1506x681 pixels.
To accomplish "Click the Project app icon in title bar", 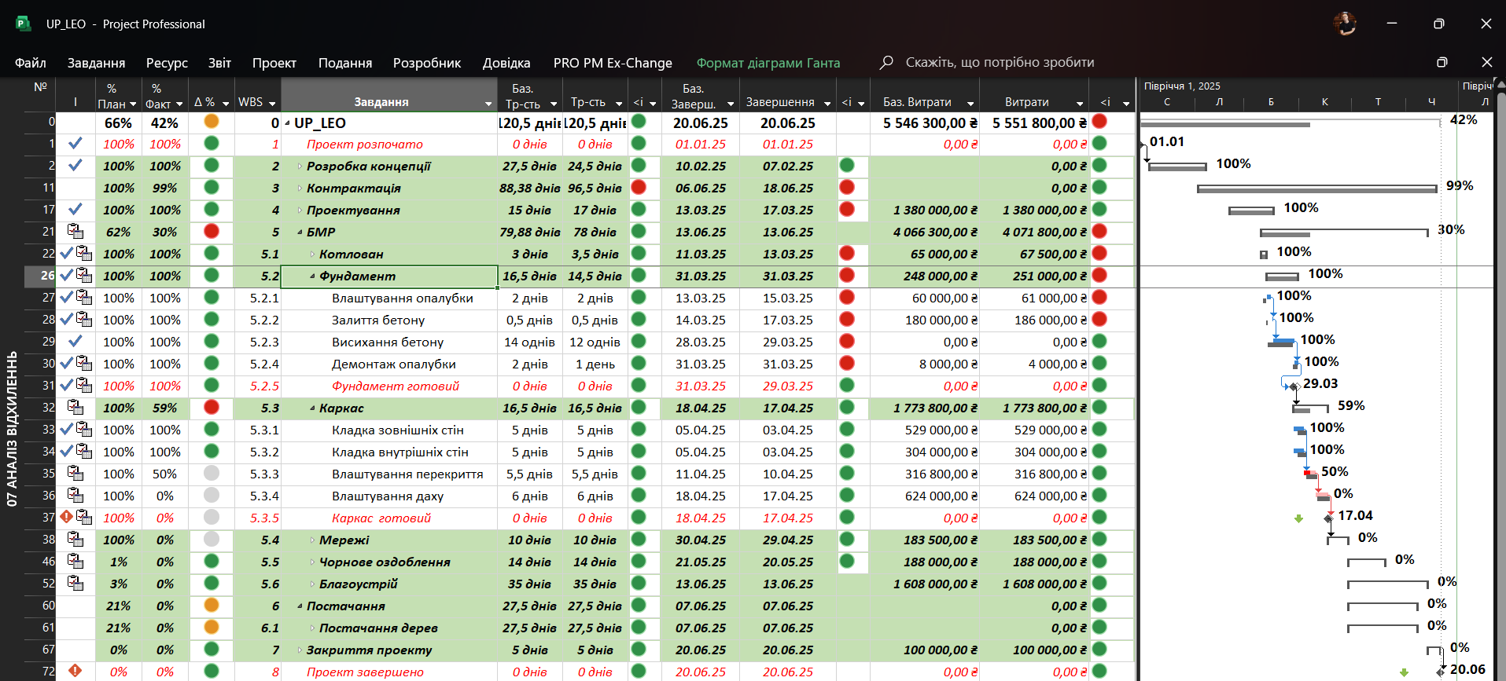I will [x=24, y=24].
